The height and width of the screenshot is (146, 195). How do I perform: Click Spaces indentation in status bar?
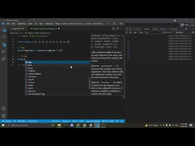tap(66, 121)
